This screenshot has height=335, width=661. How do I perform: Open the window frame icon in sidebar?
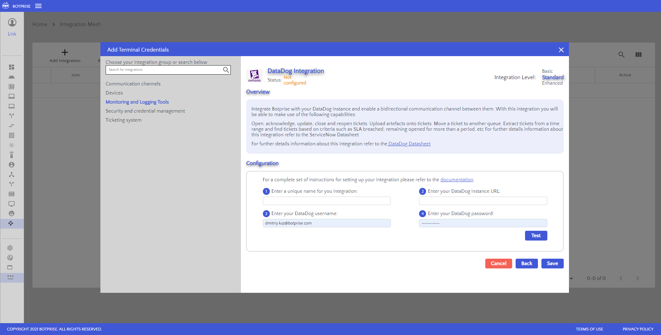click(10, 267)
